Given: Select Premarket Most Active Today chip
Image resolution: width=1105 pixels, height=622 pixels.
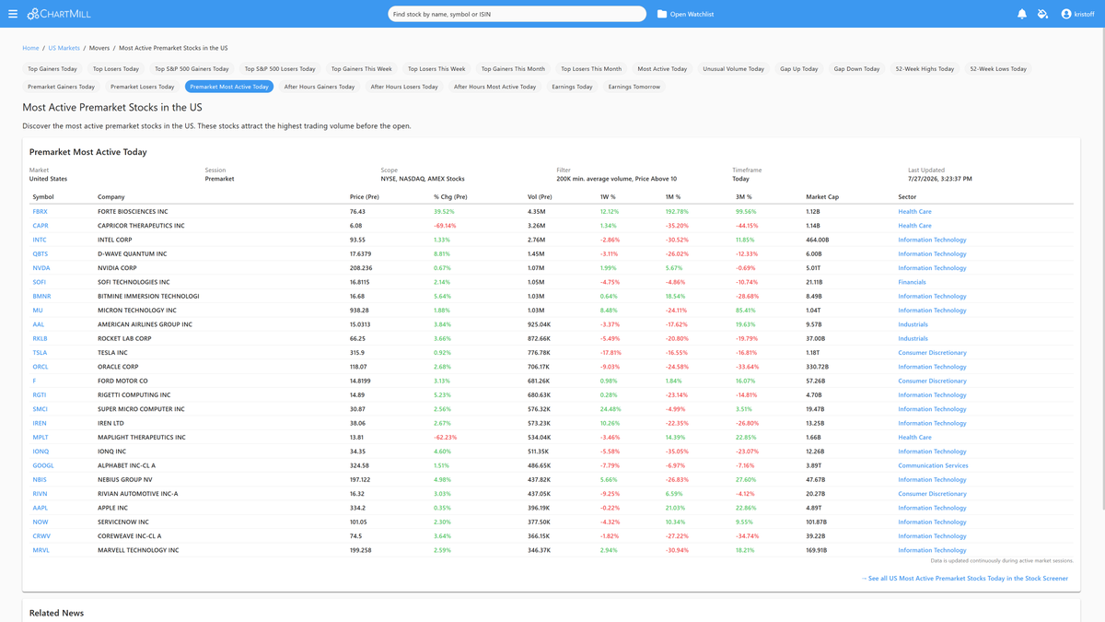Looking at the screenshot, I should coord(229,87).
